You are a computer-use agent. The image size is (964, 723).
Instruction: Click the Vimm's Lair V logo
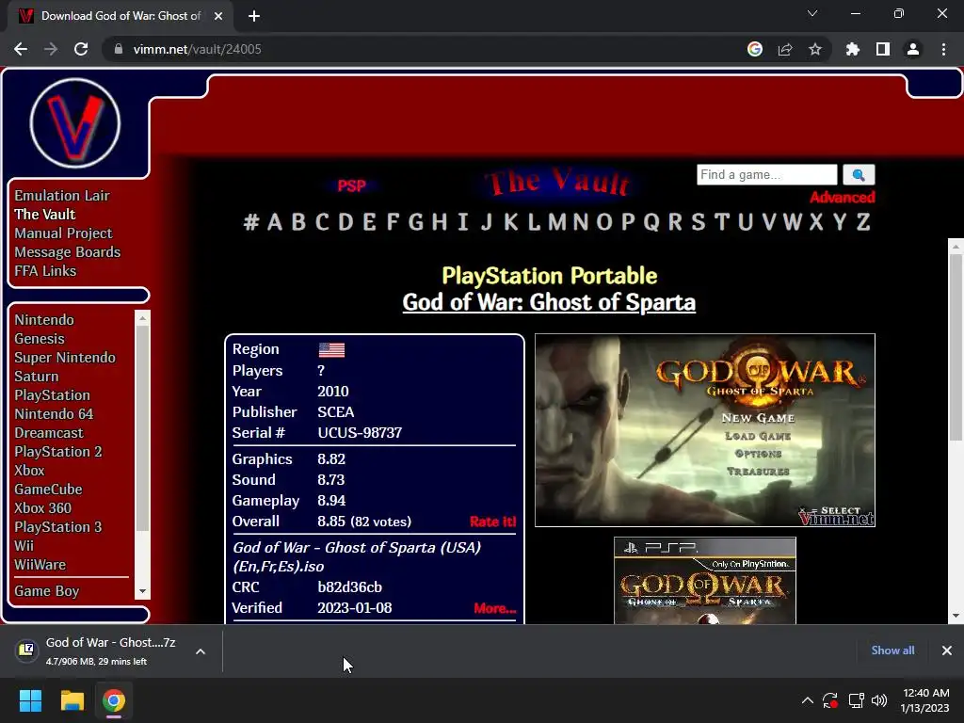[75, 123]
